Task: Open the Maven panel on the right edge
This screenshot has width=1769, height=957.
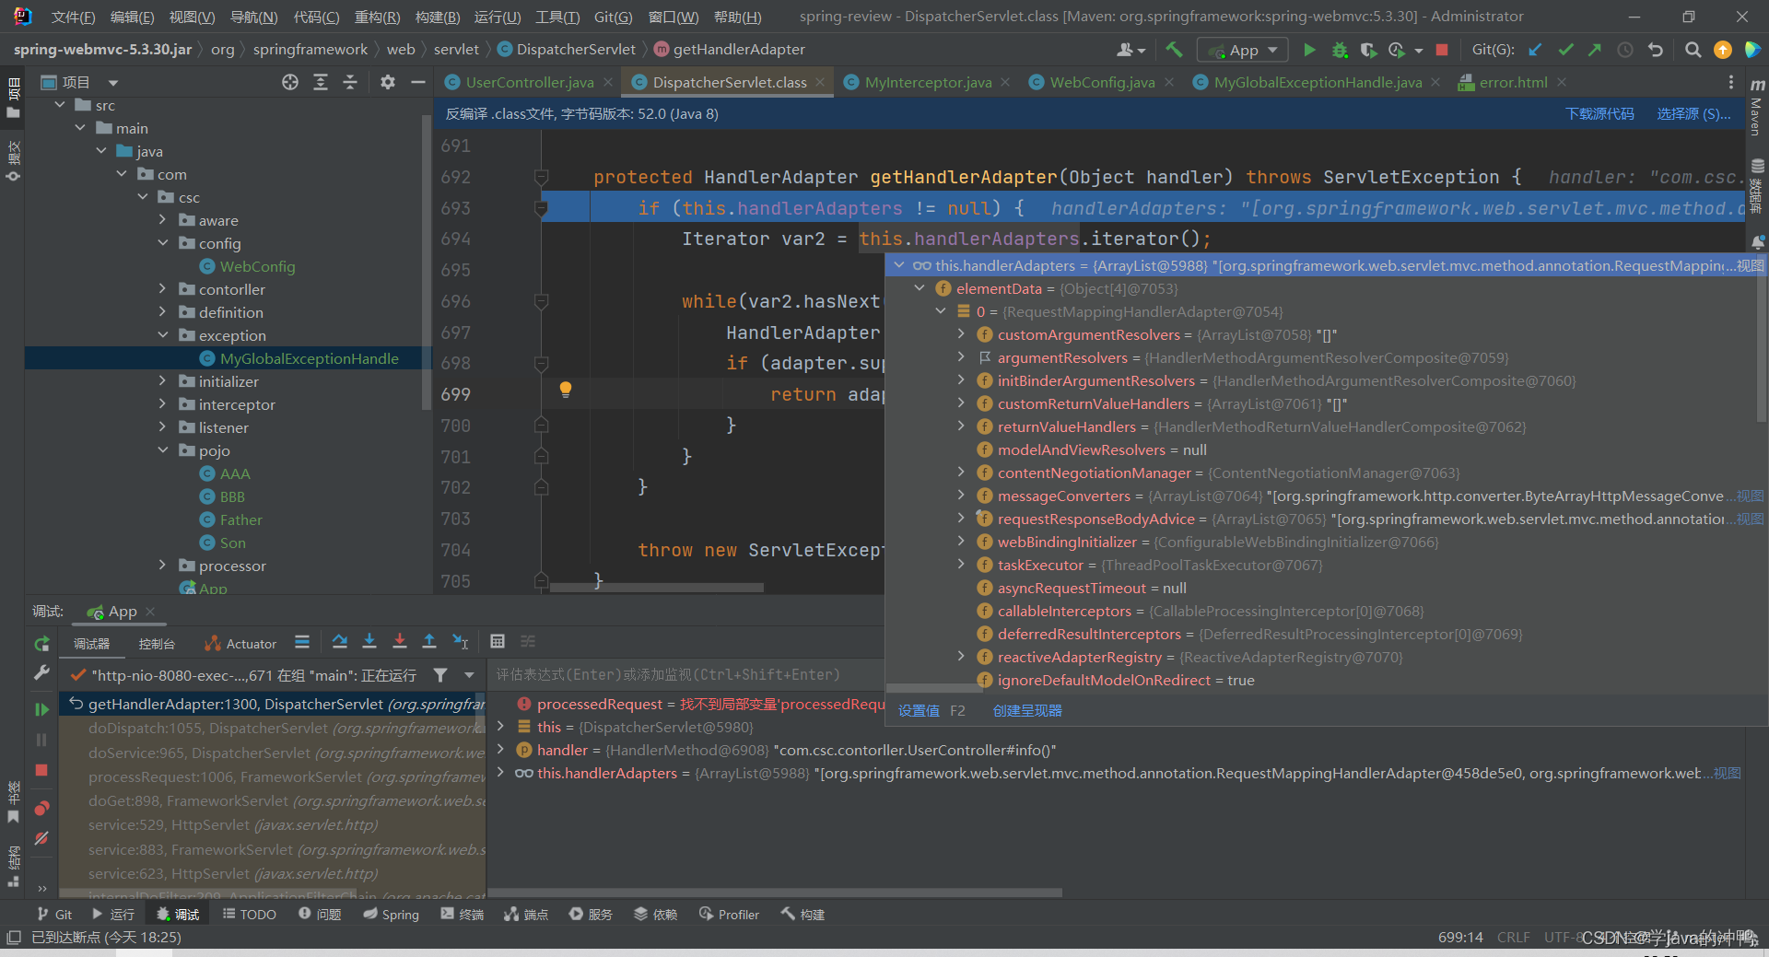Action: click(1757, 112)
